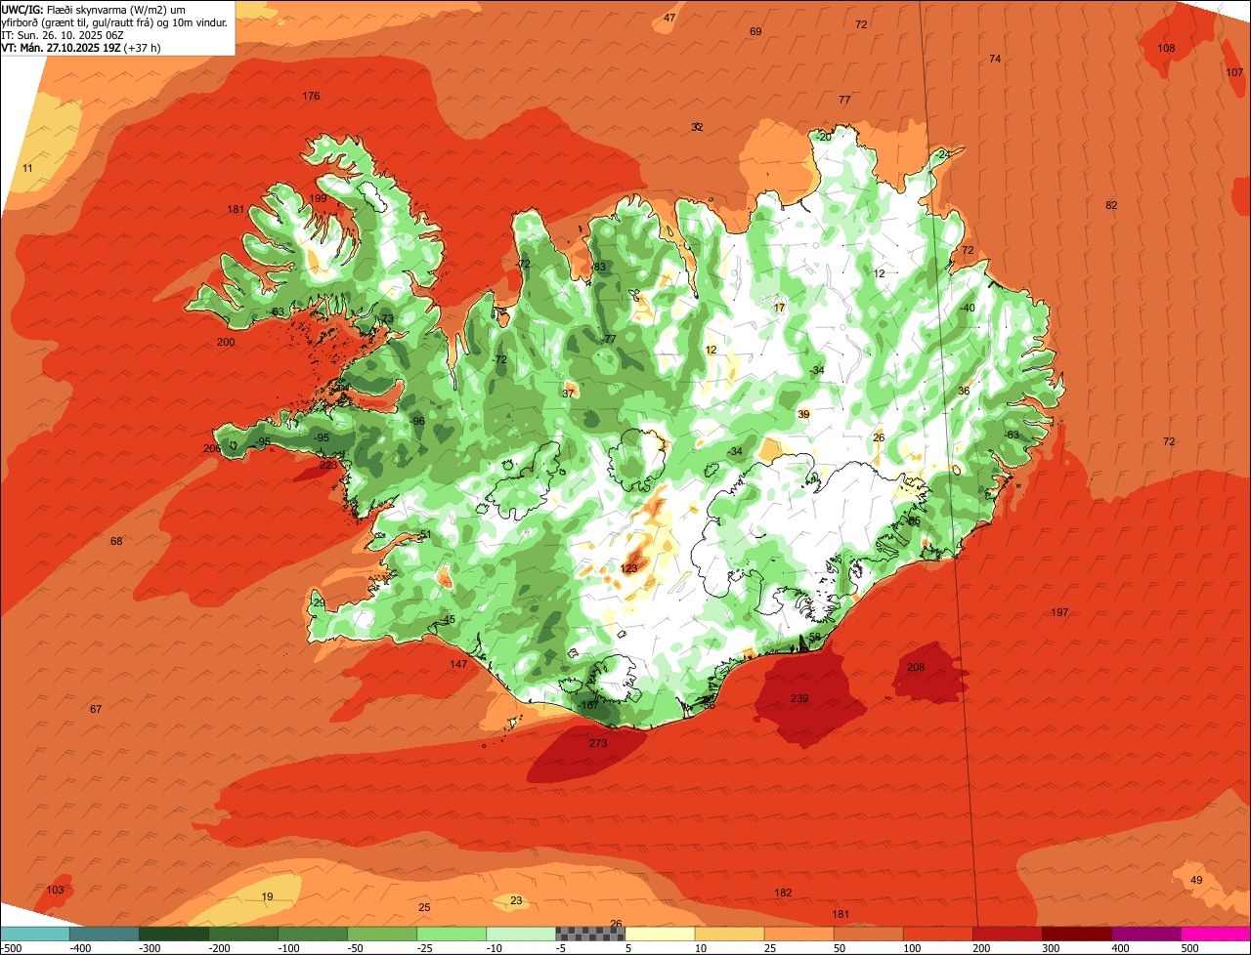Click the init time 'IT: Sun. 26. 10. 2025 06Z'
1251x955 pixels.
click(64, 34)
